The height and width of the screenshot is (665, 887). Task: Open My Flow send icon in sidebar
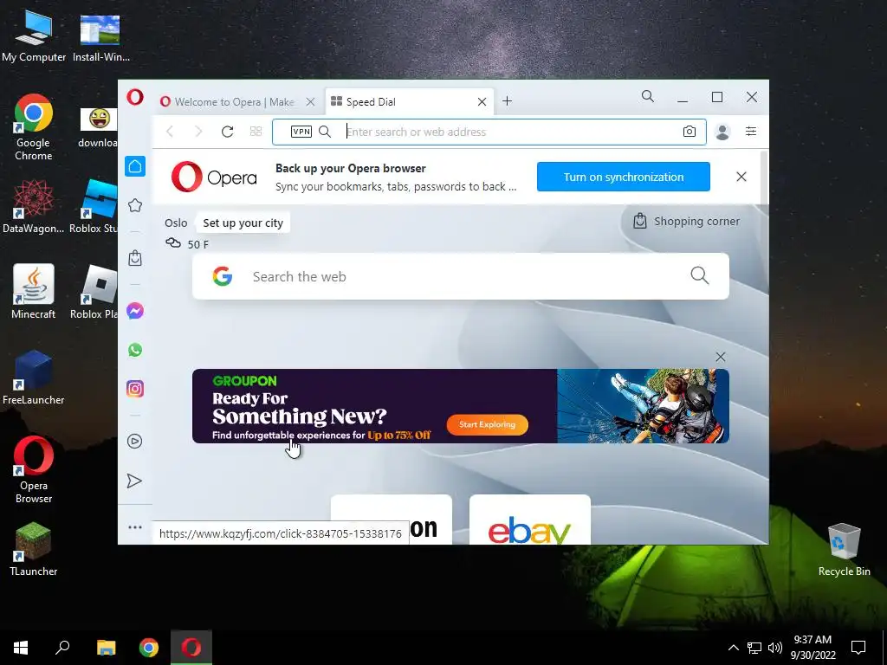tap(134, 481)
